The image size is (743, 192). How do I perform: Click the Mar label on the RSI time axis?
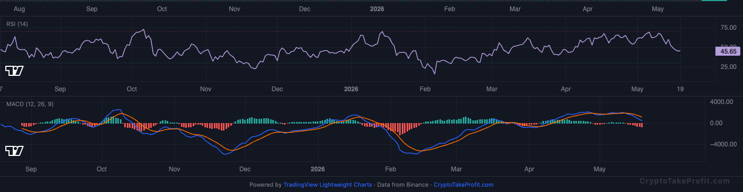[491, 89]
